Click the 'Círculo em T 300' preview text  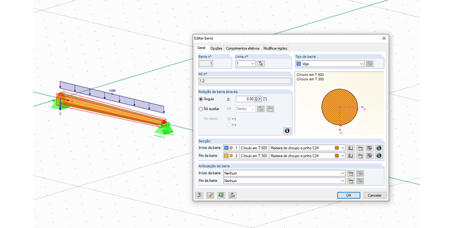click(x=310, y=79)
